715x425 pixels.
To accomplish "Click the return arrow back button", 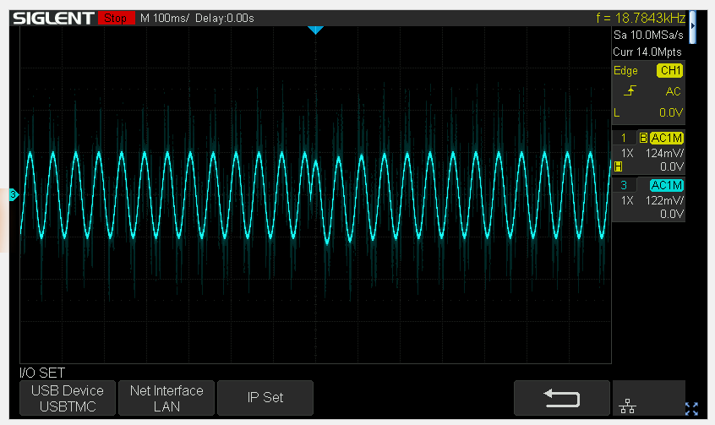I will (x=562, y=398).
